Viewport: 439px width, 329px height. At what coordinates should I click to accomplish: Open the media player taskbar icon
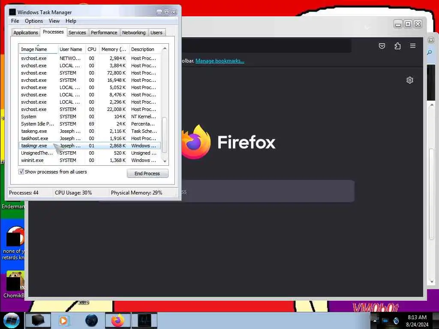coord(64,320)
